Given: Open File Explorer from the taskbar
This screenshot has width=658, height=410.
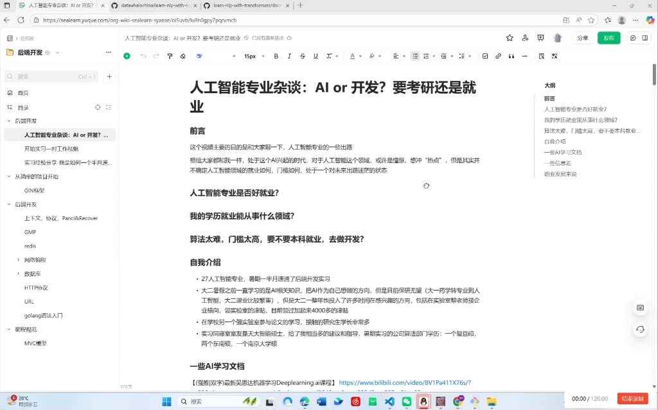Looking at the screenshot, I should [x=492, y=402].
